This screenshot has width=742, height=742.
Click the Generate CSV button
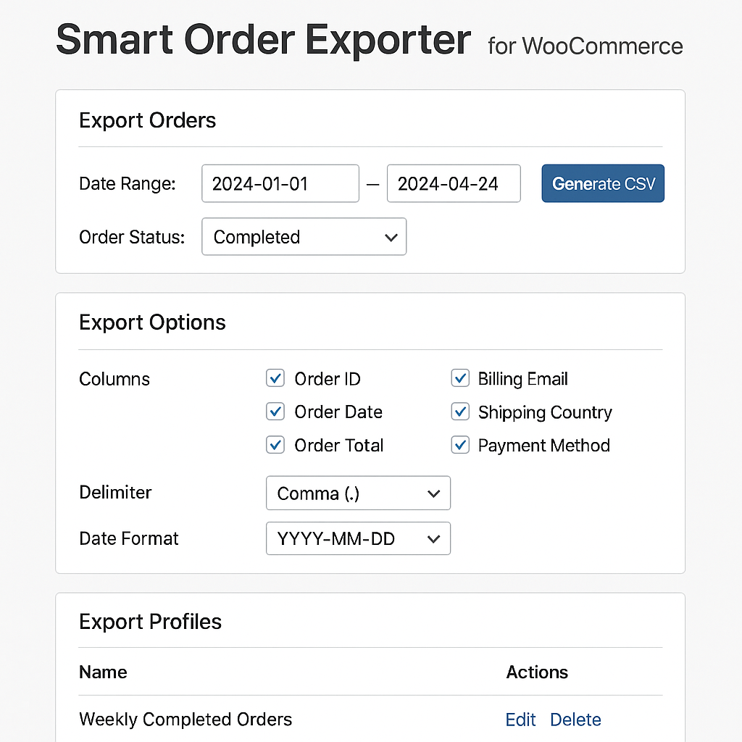click(x=603, y=183)
